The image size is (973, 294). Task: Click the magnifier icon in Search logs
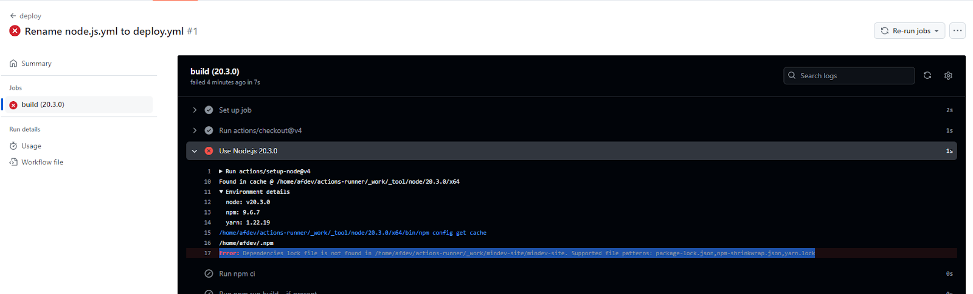pyautogui.click(x=792, y=76)
